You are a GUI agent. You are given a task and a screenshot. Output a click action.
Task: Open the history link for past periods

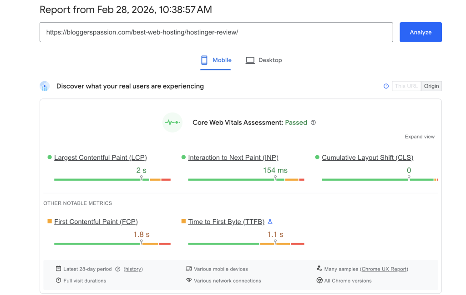tap(132, 269)
